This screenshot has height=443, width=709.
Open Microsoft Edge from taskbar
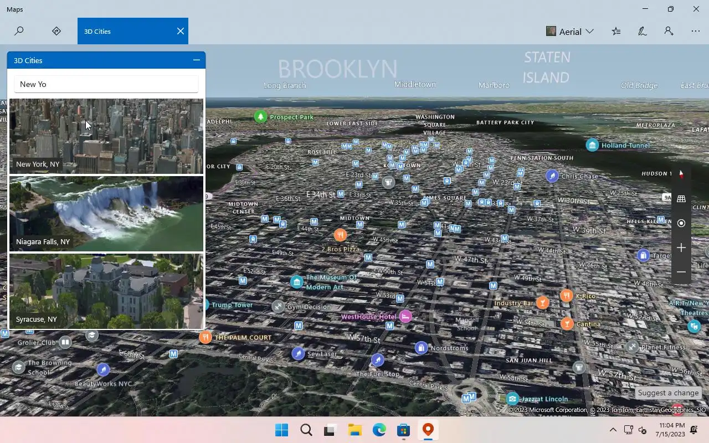point(379,430)
